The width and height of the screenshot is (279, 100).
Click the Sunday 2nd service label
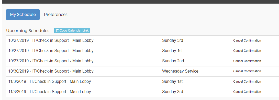pyautogui.click(x=173, y=61)
